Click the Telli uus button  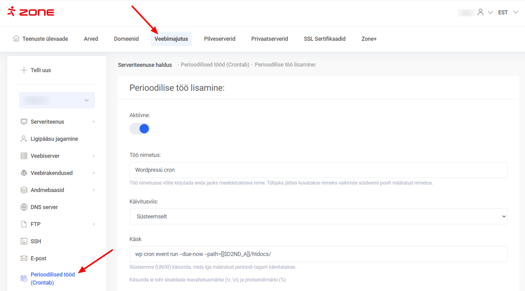coord(36,70)
